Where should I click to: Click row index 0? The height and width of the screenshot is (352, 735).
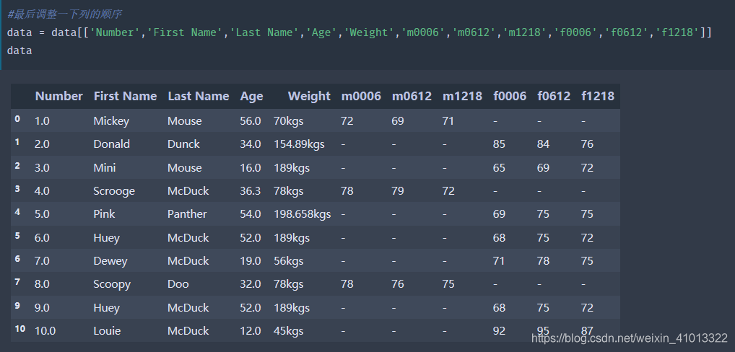coord(17,119)
